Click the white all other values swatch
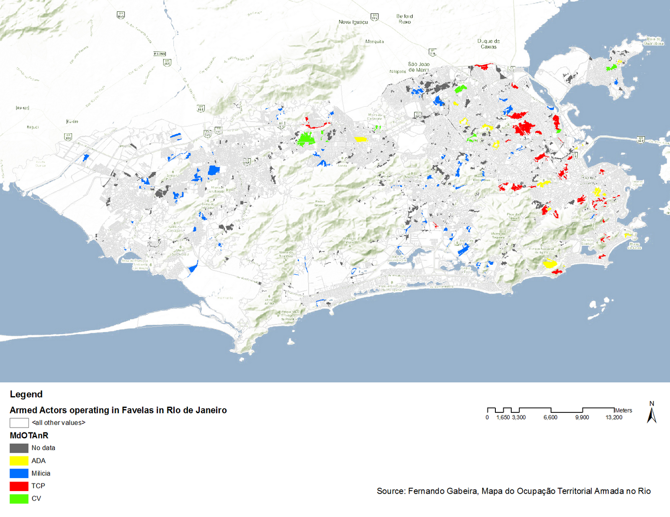Screen dimensions: 670x517 (19, 423)
